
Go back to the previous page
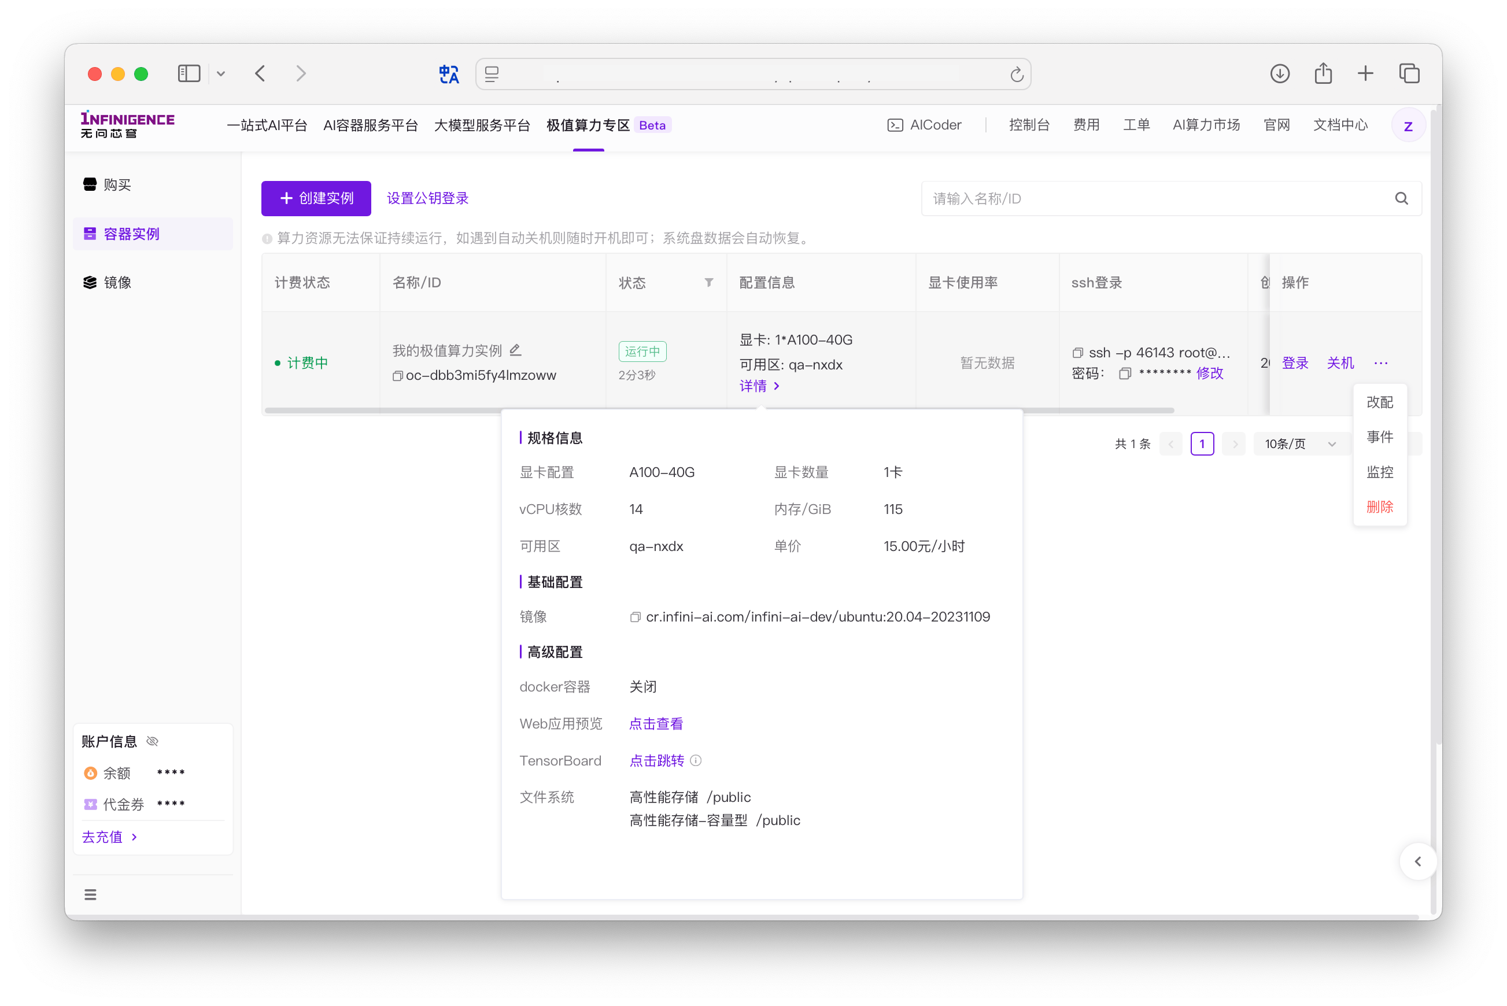click(x=260, y=74)
